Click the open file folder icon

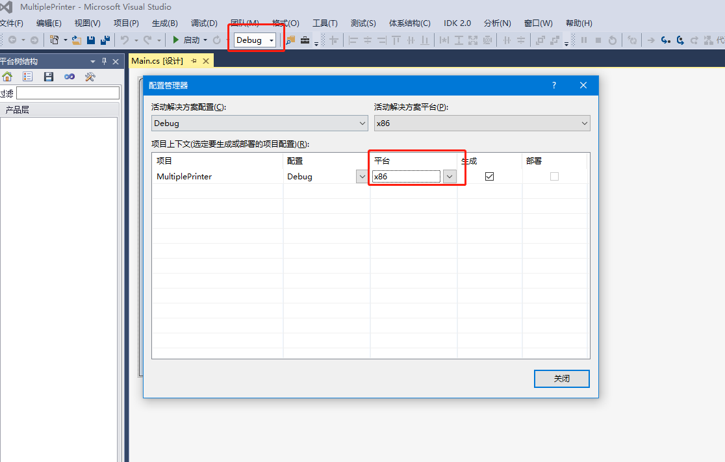(x=77, y=40)
